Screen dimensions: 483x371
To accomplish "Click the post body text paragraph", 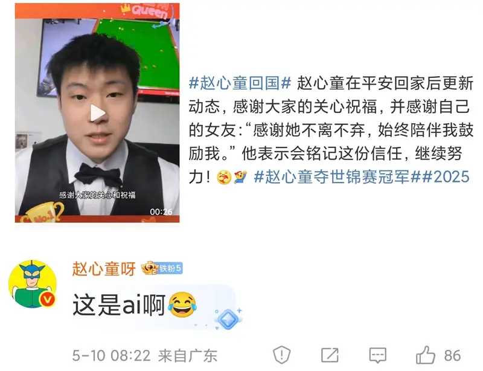I will tap(331, 130).
